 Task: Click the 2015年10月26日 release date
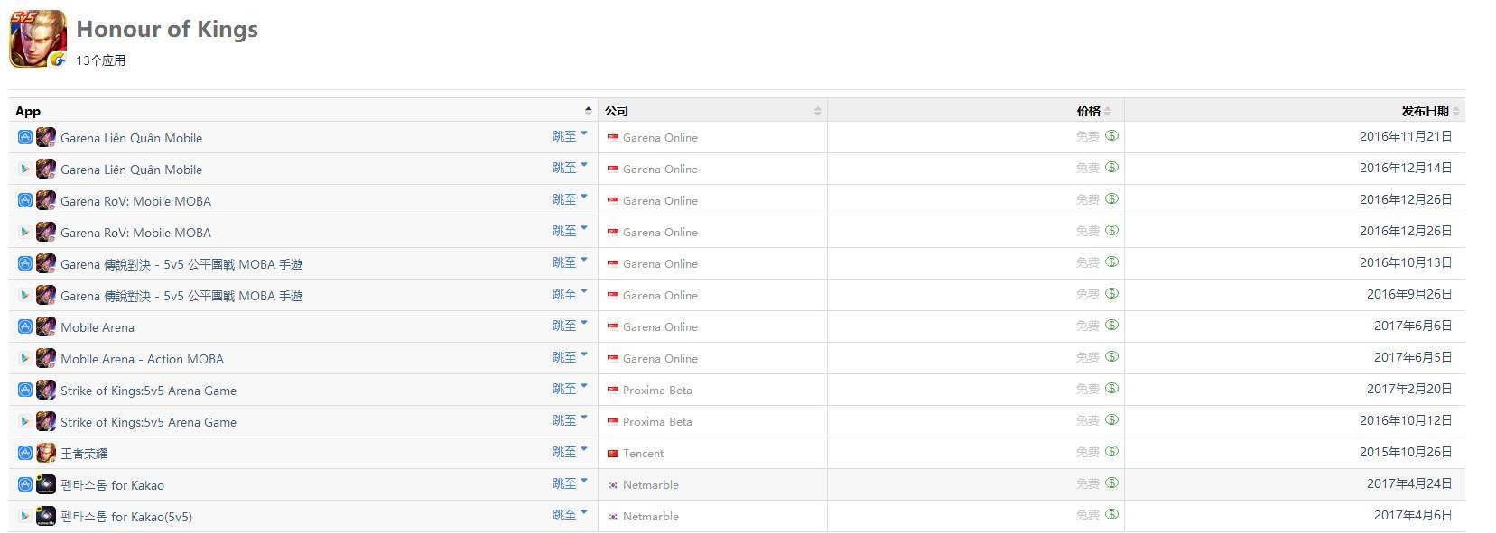1406,452
